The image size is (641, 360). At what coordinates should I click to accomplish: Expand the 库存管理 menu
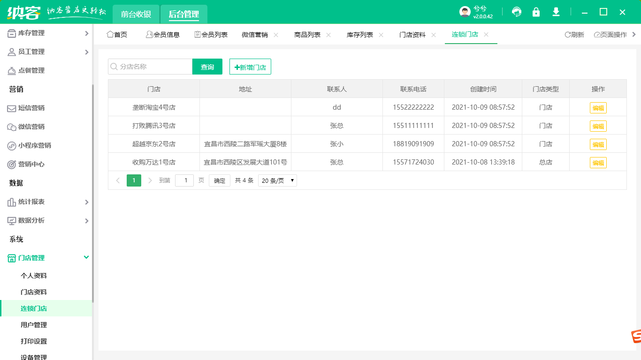(47, 33)
